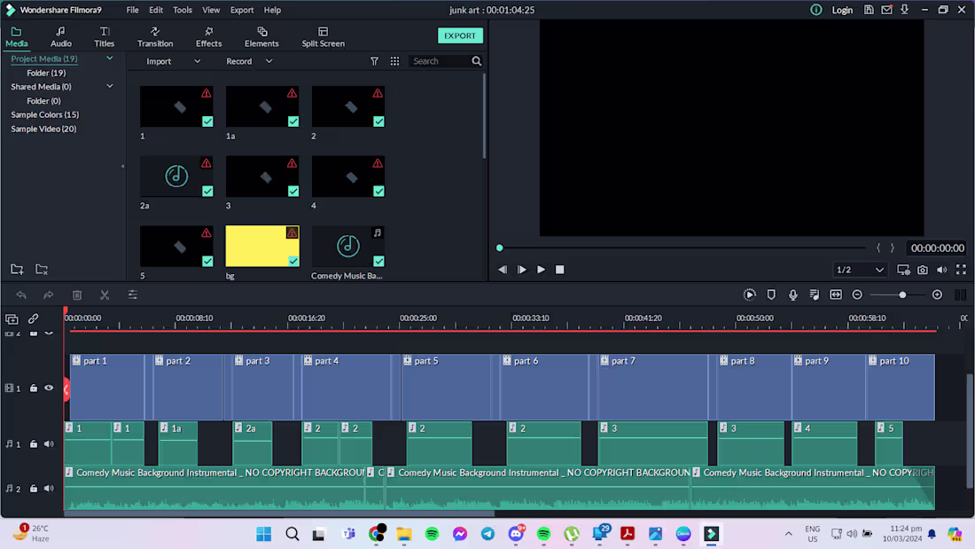Open the 1/2 preview quality dropdown
This screenshot has height=549, width=975.
[860, 270]
